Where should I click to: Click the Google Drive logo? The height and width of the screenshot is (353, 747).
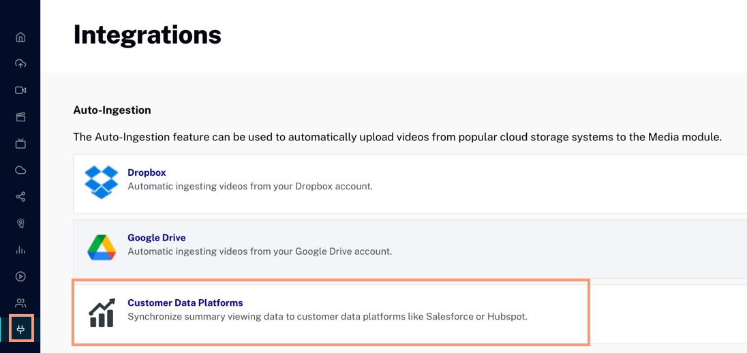[101, 247]
